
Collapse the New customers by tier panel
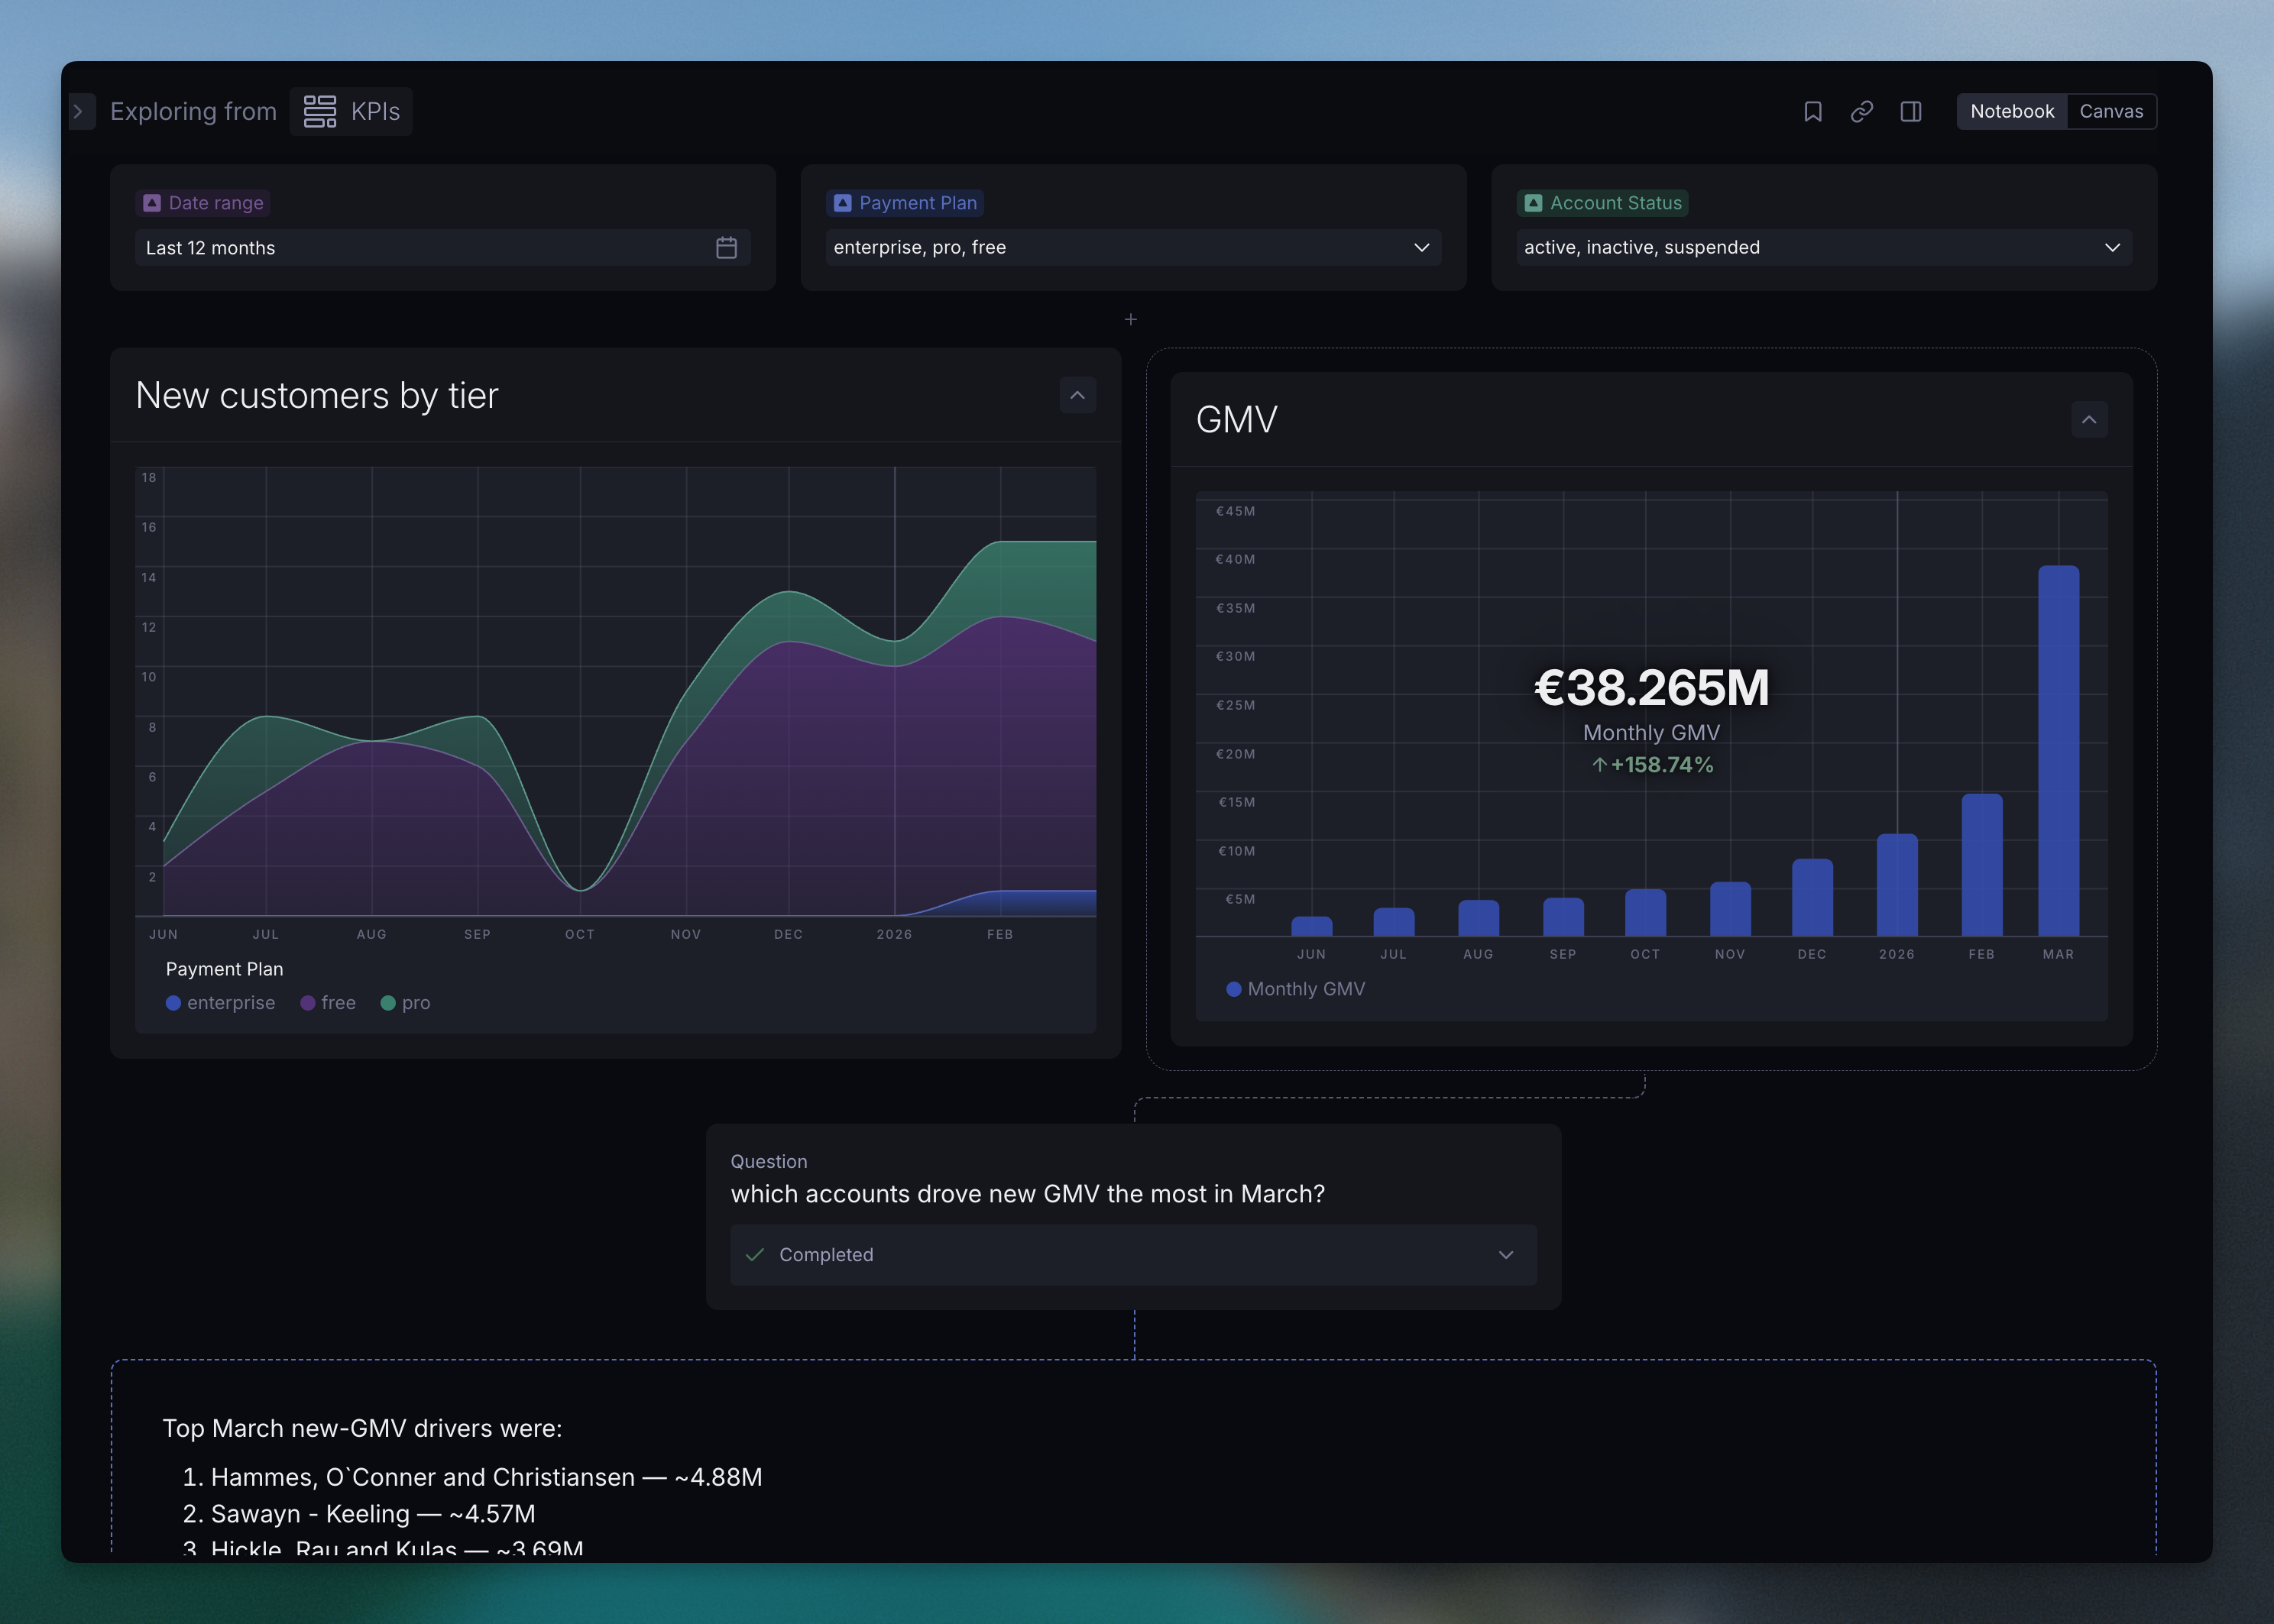coord(1077,395)
